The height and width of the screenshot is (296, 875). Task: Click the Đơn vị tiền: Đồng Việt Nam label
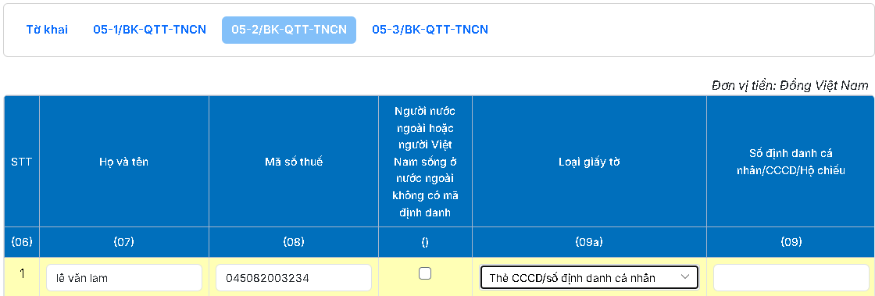click(x=790, y=85)
